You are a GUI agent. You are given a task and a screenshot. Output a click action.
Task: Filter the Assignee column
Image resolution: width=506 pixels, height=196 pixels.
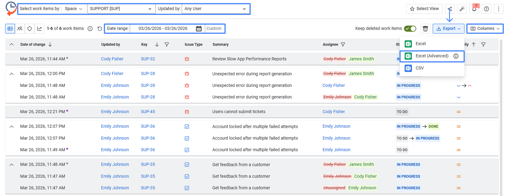click(x=343, y=45)
